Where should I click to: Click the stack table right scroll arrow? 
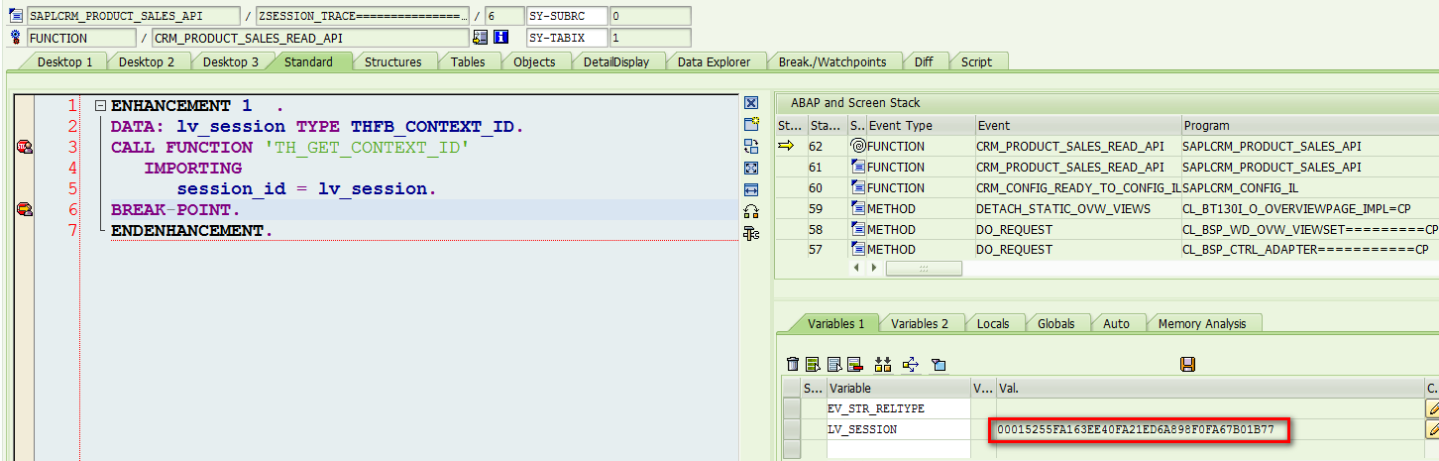tap(873, 268)
